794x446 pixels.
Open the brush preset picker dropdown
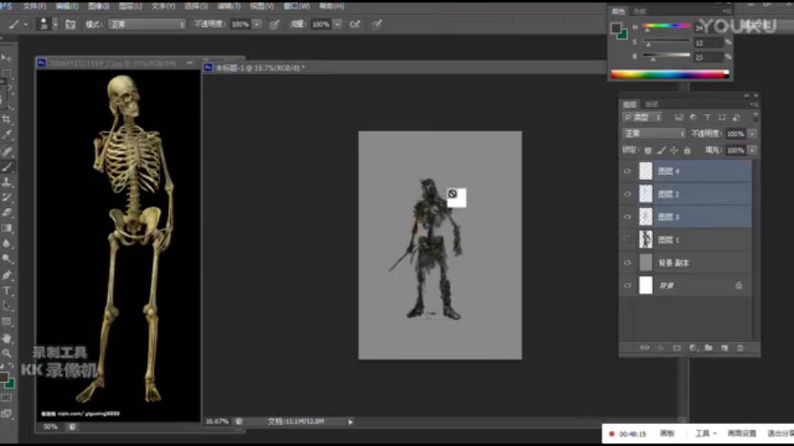tap(55, 24)
